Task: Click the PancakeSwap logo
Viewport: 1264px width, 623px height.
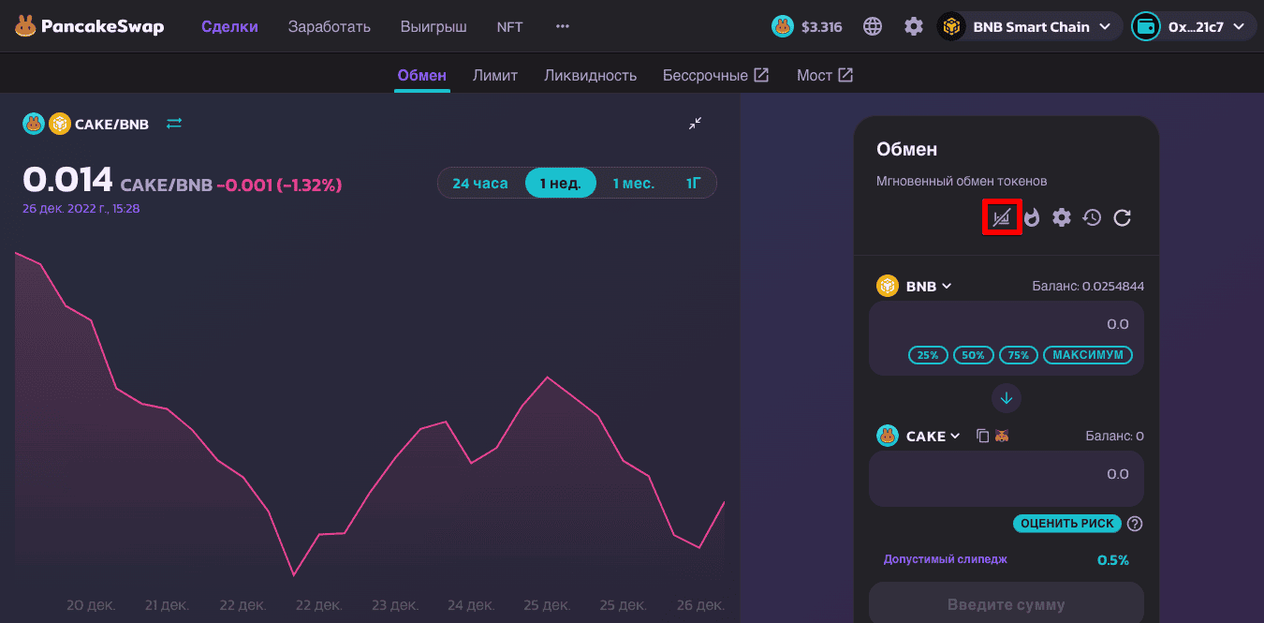Action: 89,26
